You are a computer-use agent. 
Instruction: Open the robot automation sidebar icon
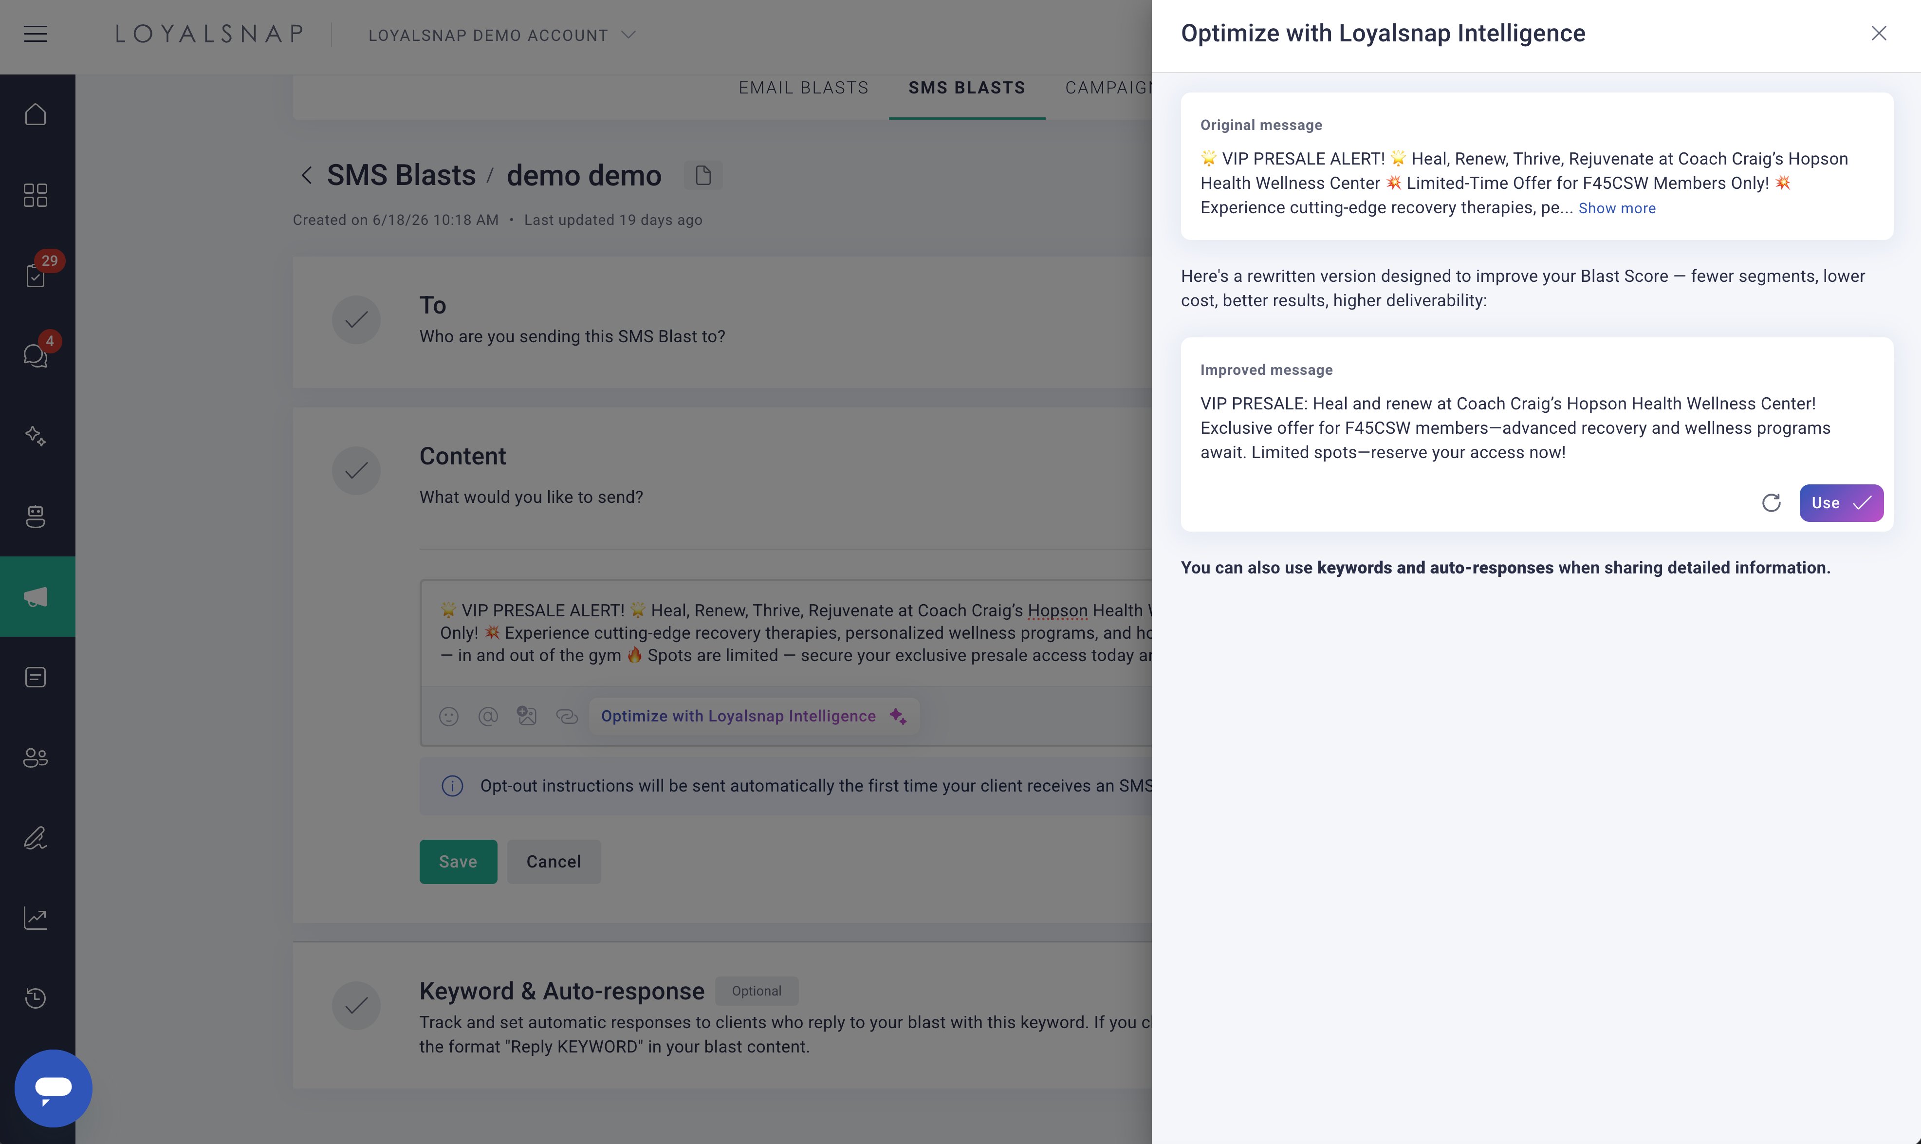pos(36,516)
